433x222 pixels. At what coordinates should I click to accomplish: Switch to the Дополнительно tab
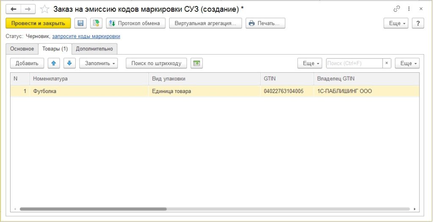[x=94, y=49]
